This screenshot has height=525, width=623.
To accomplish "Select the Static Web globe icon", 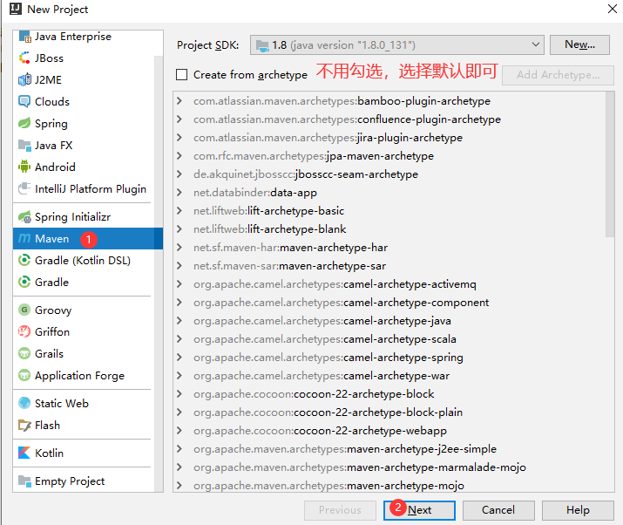I will [24, 403].
